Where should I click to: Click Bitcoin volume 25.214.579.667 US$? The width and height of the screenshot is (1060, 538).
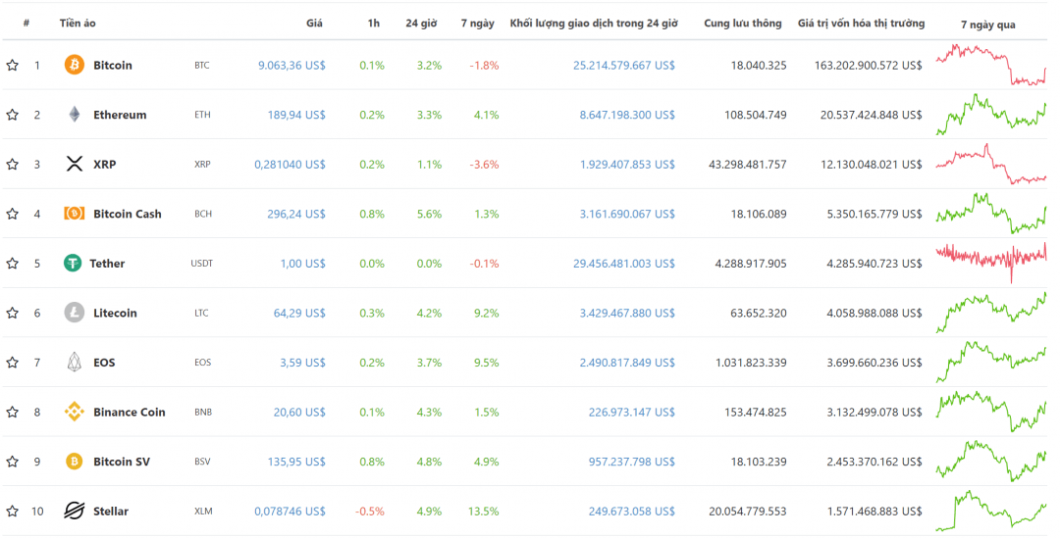(x=624, y=65)
